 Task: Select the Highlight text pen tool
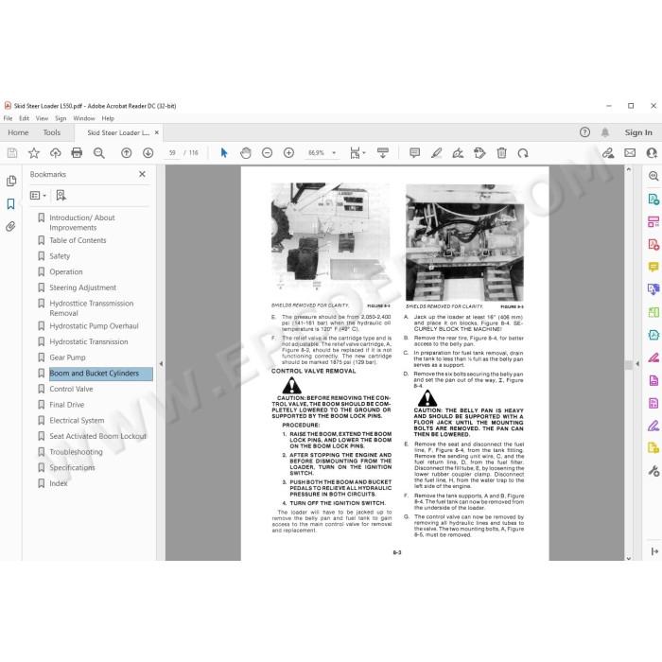click(x=436, y=153)
